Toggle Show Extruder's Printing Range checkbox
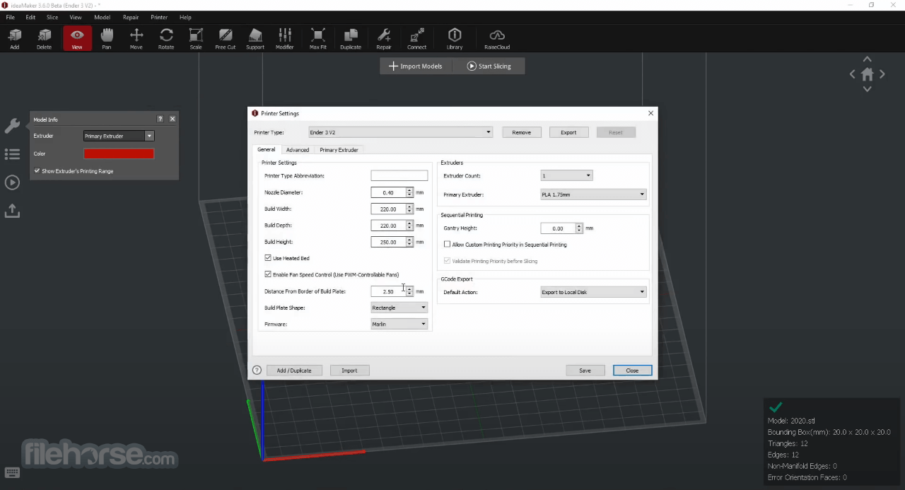Screen dimensions: 905x490 [x=37, y=171]
